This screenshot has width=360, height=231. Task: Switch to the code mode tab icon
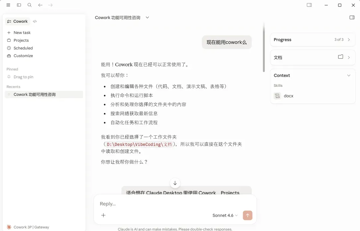tap(35, 21)
